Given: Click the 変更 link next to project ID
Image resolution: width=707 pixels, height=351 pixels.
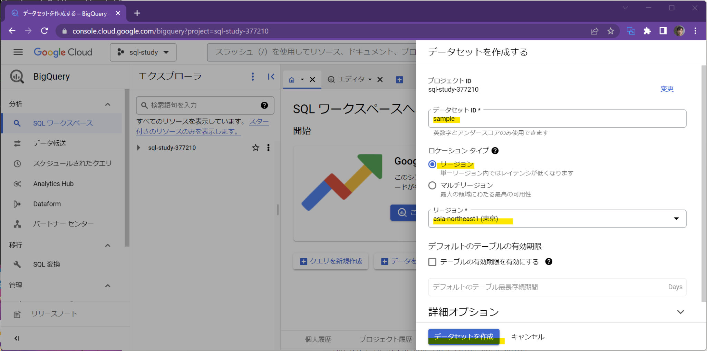Looking at the screenshot, I should point(667,89).
